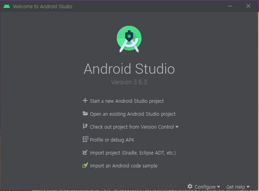This screenshot has height=191, width=259.
Task: Open an existing Android Studio project
Action: (x=133, y=114)
